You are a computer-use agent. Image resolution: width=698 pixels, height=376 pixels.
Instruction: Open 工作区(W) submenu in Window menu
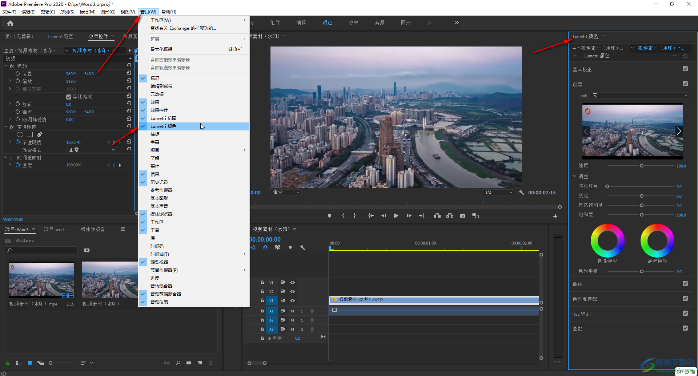pyautogui.click(x=194, y=20)
